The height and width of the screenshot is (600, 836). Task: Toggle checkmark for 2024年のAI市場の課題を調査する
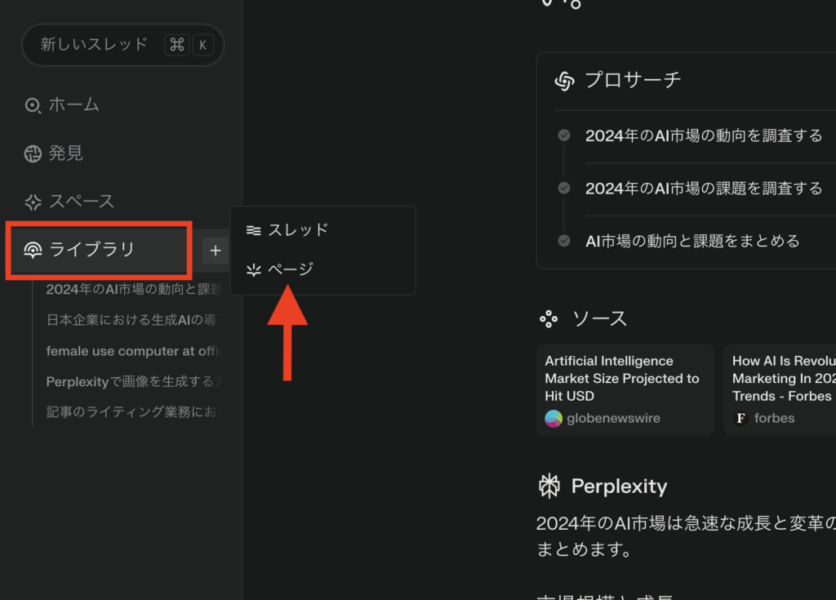[x=563, y=189]
